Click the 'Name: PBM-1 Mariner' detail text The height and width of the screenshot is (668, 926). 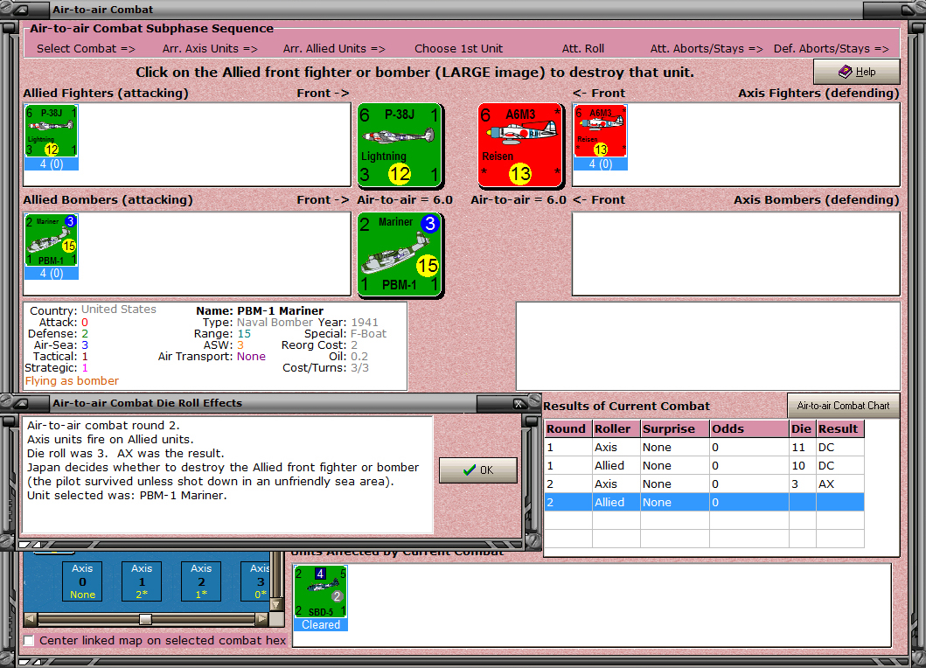[x=260, y=310]
